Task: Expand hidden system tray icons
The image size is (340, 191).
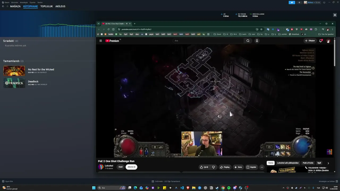Action: click(284, 188)
